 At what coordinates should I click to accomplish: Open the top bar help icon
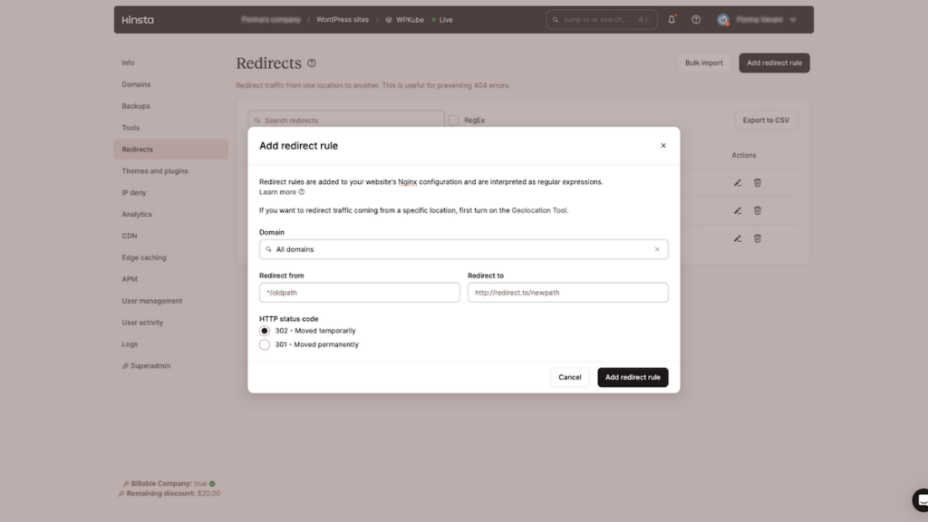[x=696, y=20]
